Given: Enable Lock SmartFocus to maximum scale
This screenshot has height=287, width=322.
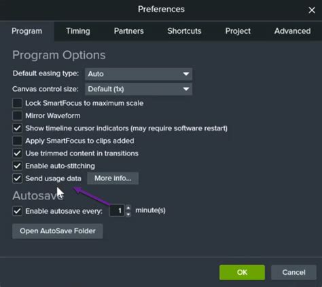Looking at the screenshot, I should coord(17,103).
